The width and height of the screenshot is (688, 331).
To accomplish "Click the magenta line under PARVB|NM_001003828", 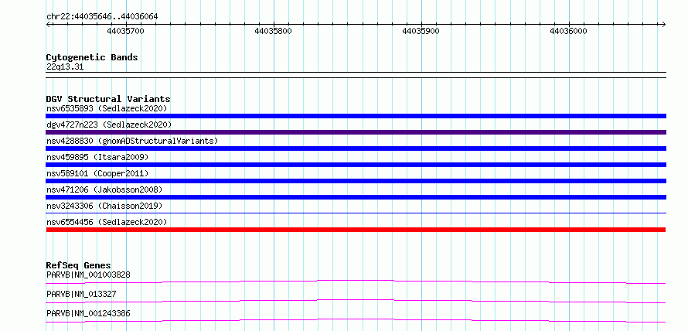I will [356, 282].
